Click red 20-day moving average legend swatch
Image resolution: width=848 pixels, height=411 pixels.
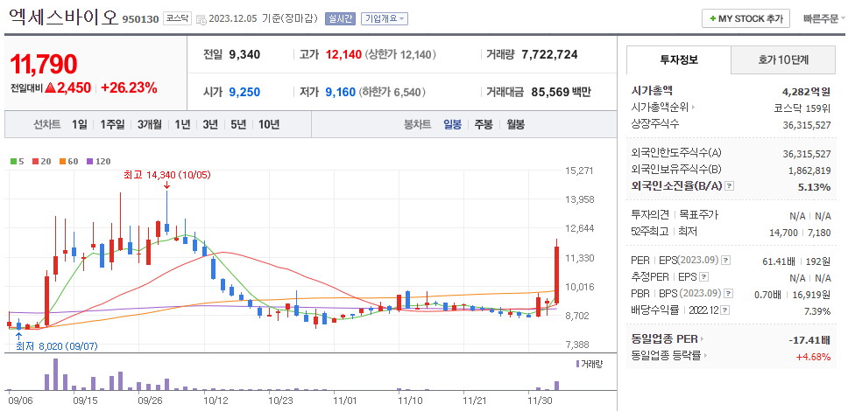(35, 161)
